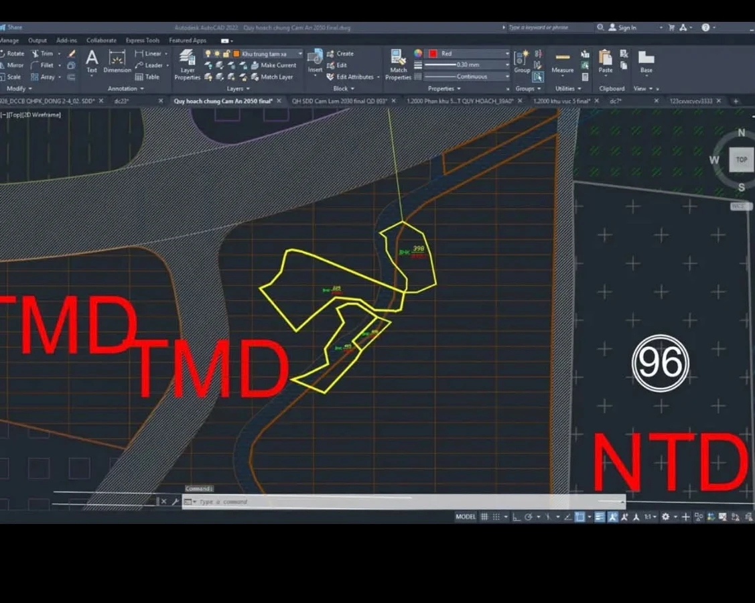755x603 pixels.
Task: Toggle ortho mode in status bar
Action: [516, 517]
